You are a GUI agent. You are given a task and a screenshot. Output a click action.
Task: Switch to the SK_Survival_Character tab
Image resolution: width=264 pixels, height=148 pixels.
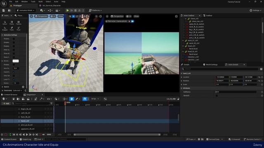50,5
